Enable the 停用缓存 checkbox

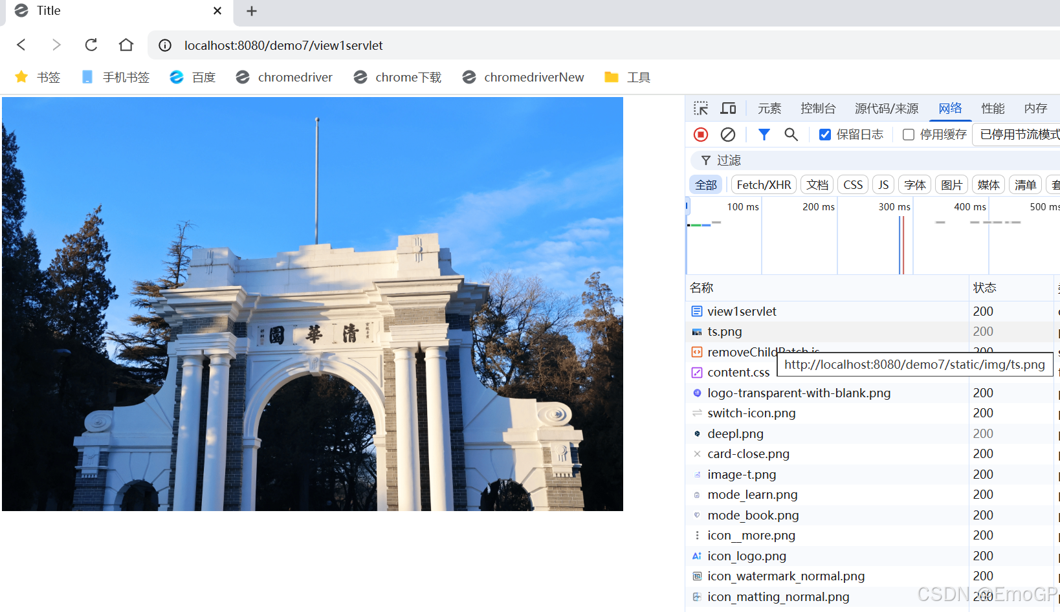(x=909, y=135)
